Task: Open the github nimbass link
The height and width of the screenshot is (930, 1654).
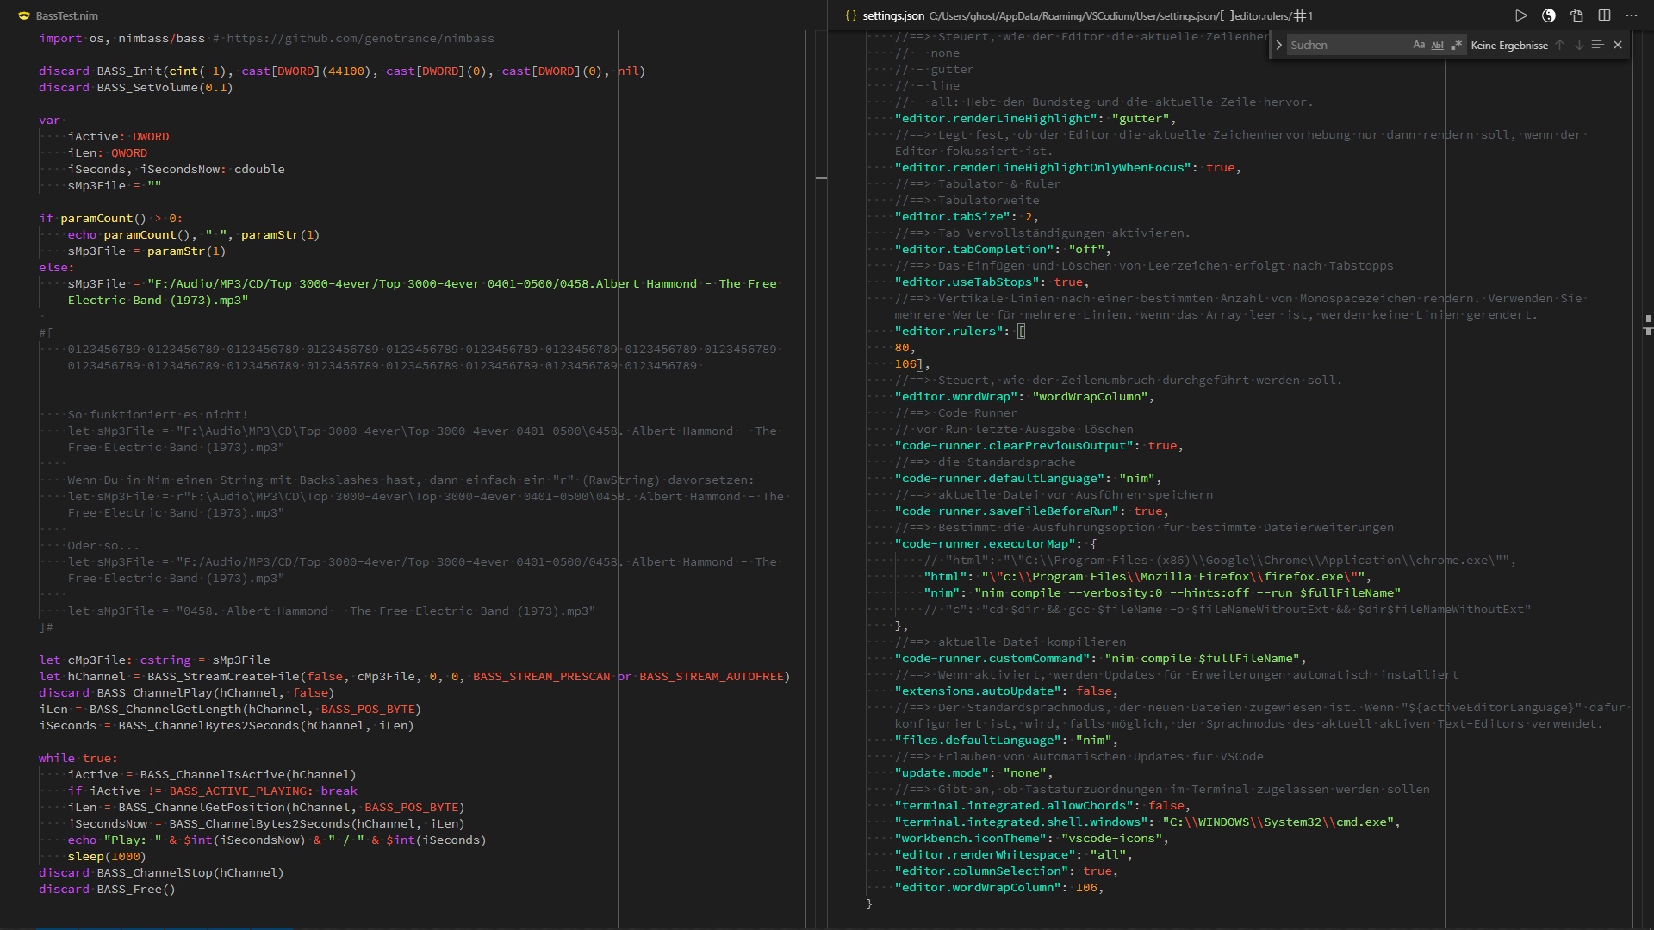Action: (x=360, y=39)
